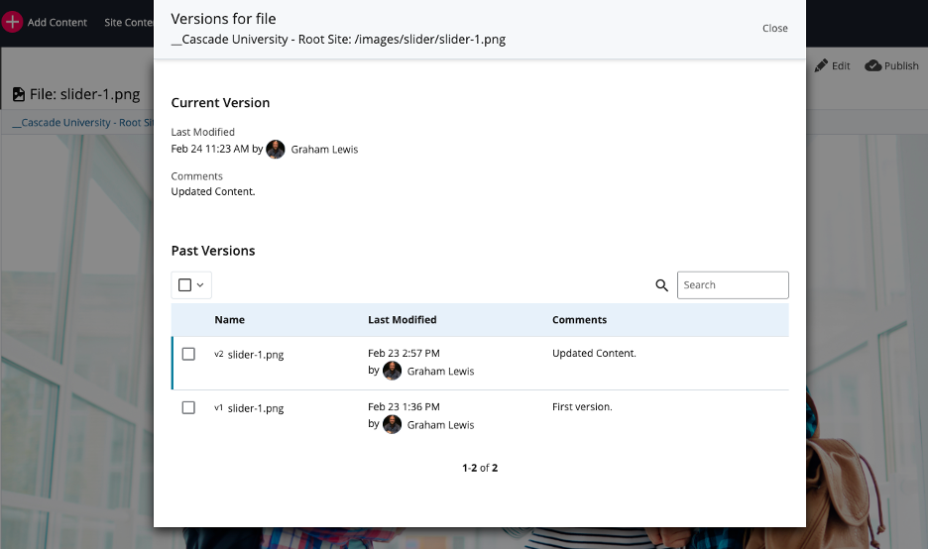Click the '1-2 of 2' pagination text
The image size is (928, 549).
point(480,468)
